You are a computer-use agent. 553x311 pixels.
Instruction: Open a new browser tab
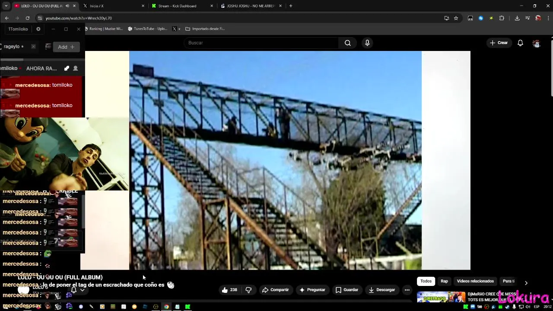(291, 6)
